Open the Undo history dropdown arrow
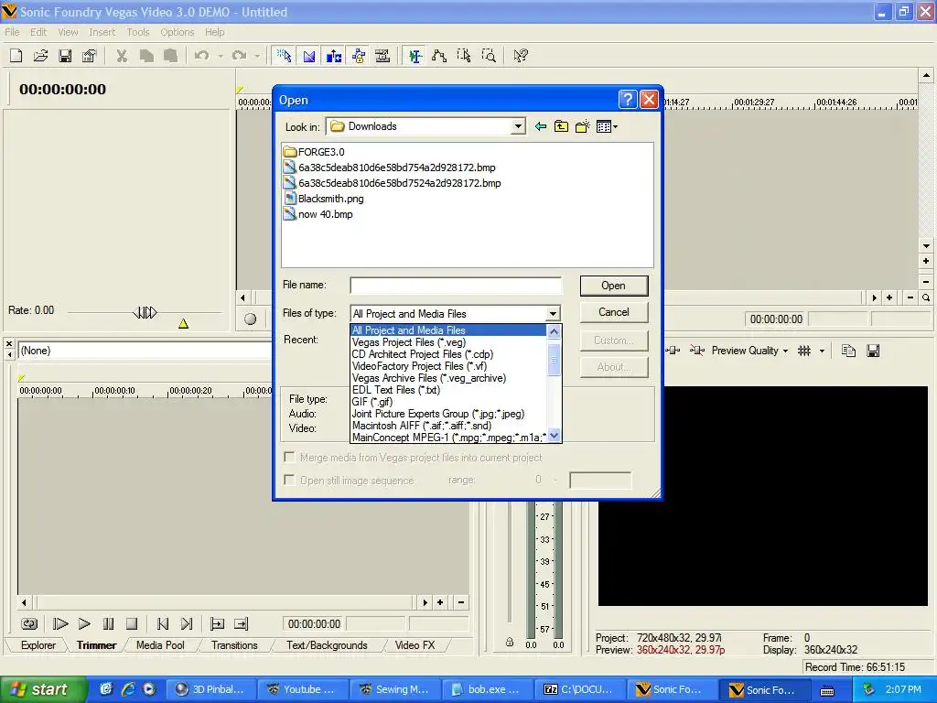The height and width of the screenshot is (703, 937). [x=221, y=56]
